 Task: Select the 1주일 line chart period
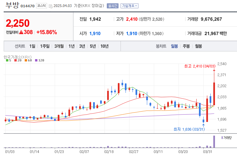pos(45,46)
